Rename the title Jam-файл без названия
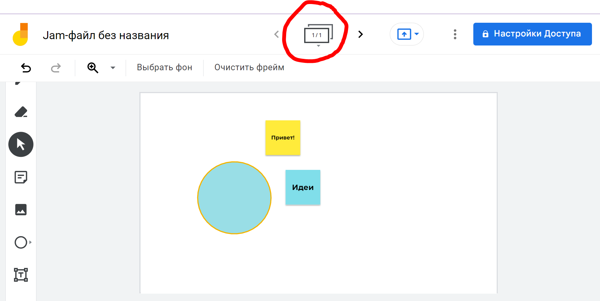The height and width of the screenshot is (301, 600). 106,35
